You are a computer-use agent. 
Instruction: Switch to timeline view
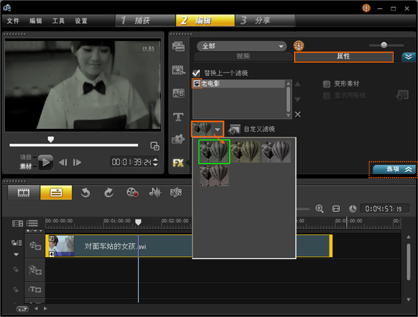pyautogui.click(x=56, y=193)
